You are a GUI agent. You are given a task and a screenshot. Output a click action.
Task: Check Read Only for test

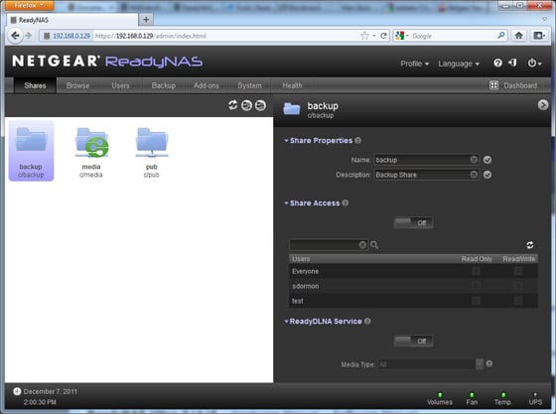click(x=476, y=301)
